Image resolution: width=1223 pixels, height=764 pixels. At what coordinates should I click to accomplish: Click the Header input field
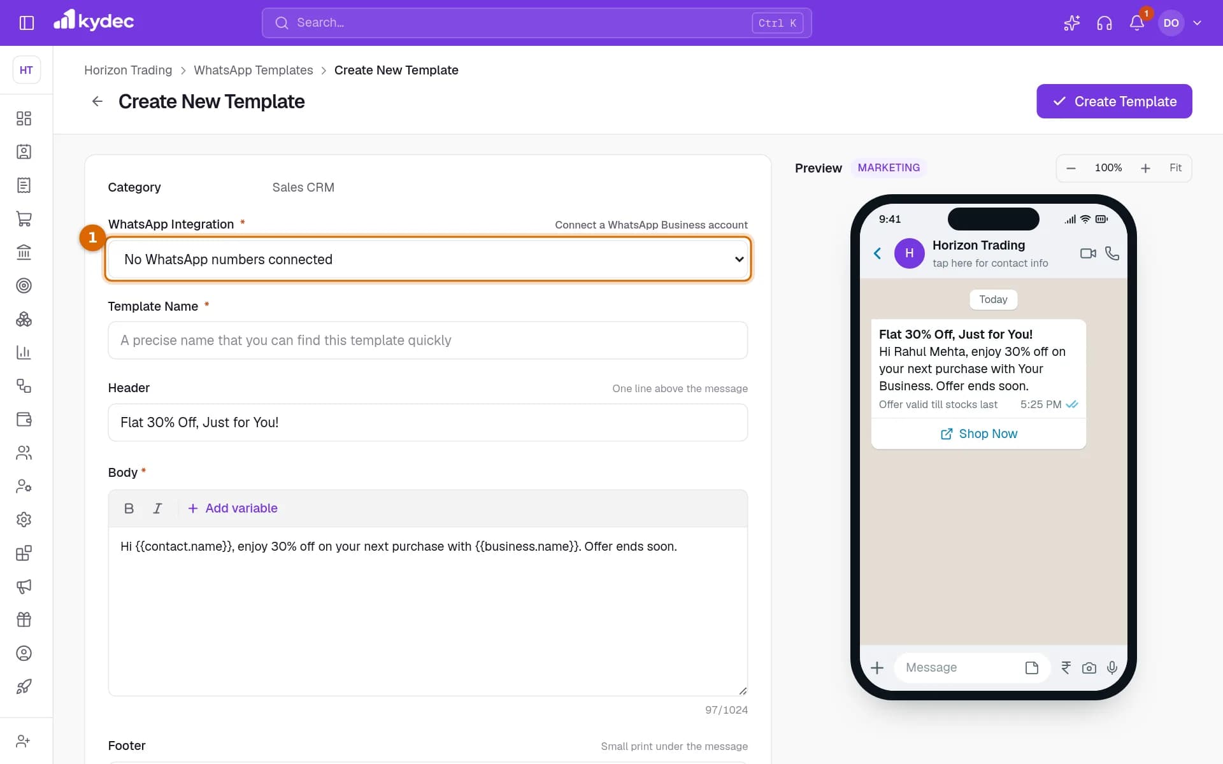point(428,422)
